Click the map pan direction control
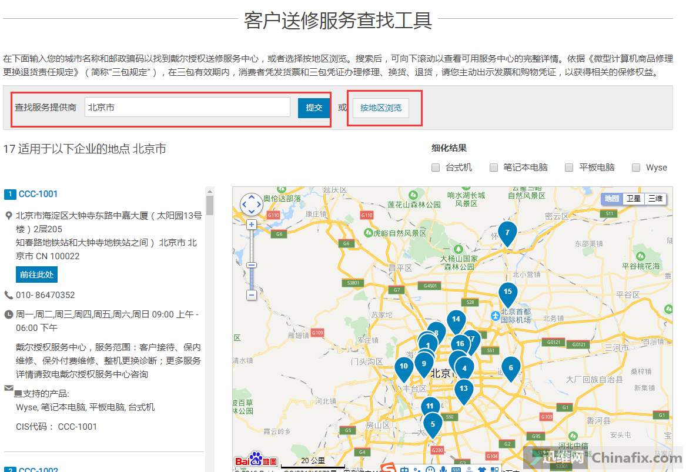This screenshot has width=686, height=472. click(252, 205)
